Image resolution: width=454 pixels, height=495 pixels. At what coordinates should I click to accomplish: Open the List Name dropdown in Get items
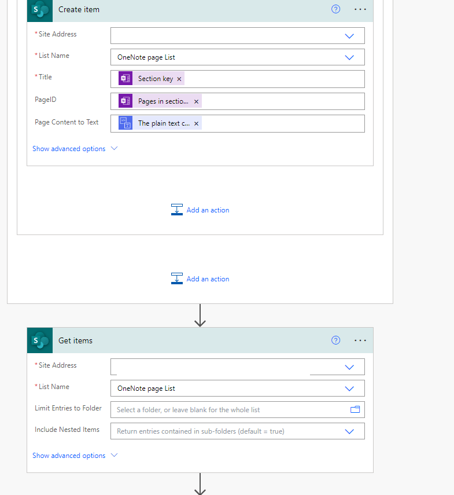pos(349,388)
